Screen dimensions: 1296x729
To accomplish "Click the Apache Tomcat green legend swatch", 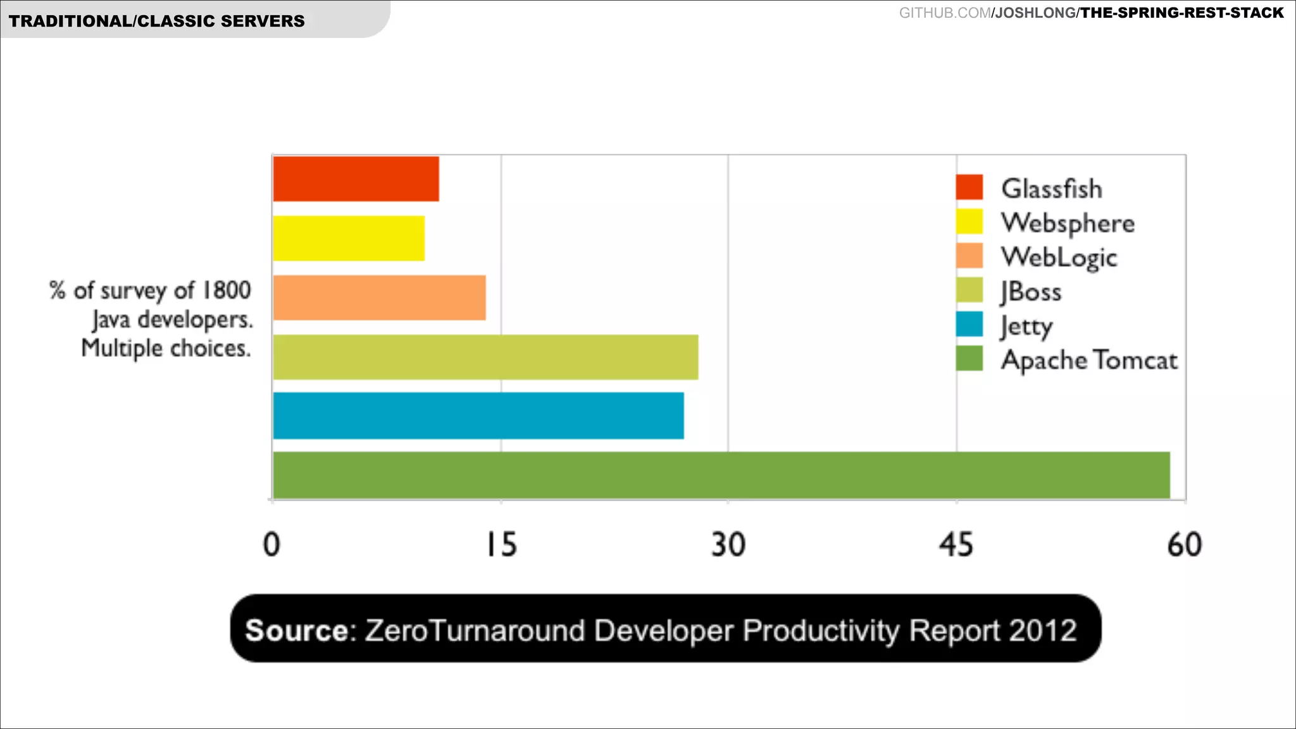I will (969, 358).
